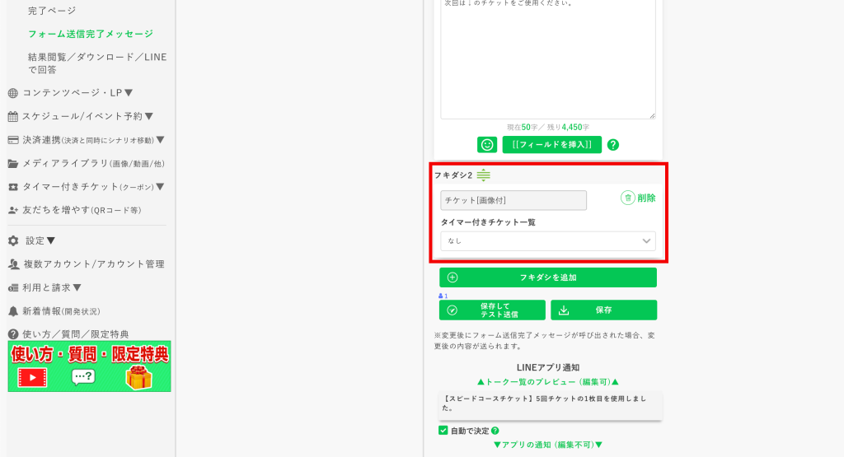Click the checkmark icon on 保存してテスト送信
This screenshot has width=844, height=457.
click(x=452, y=310)
